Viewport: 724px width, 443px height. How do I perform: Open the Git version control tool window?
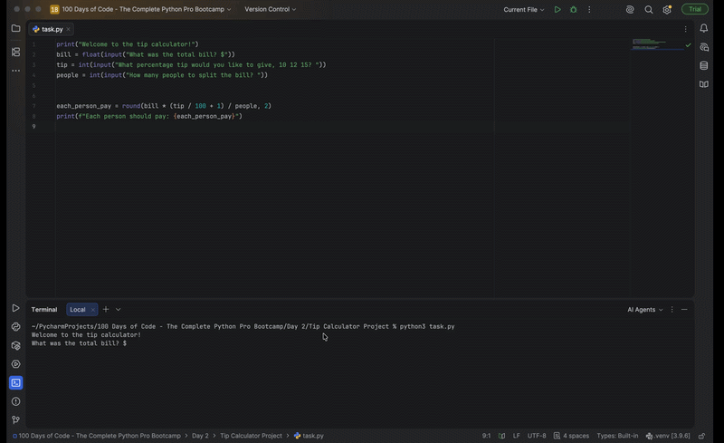coord(15,419)
